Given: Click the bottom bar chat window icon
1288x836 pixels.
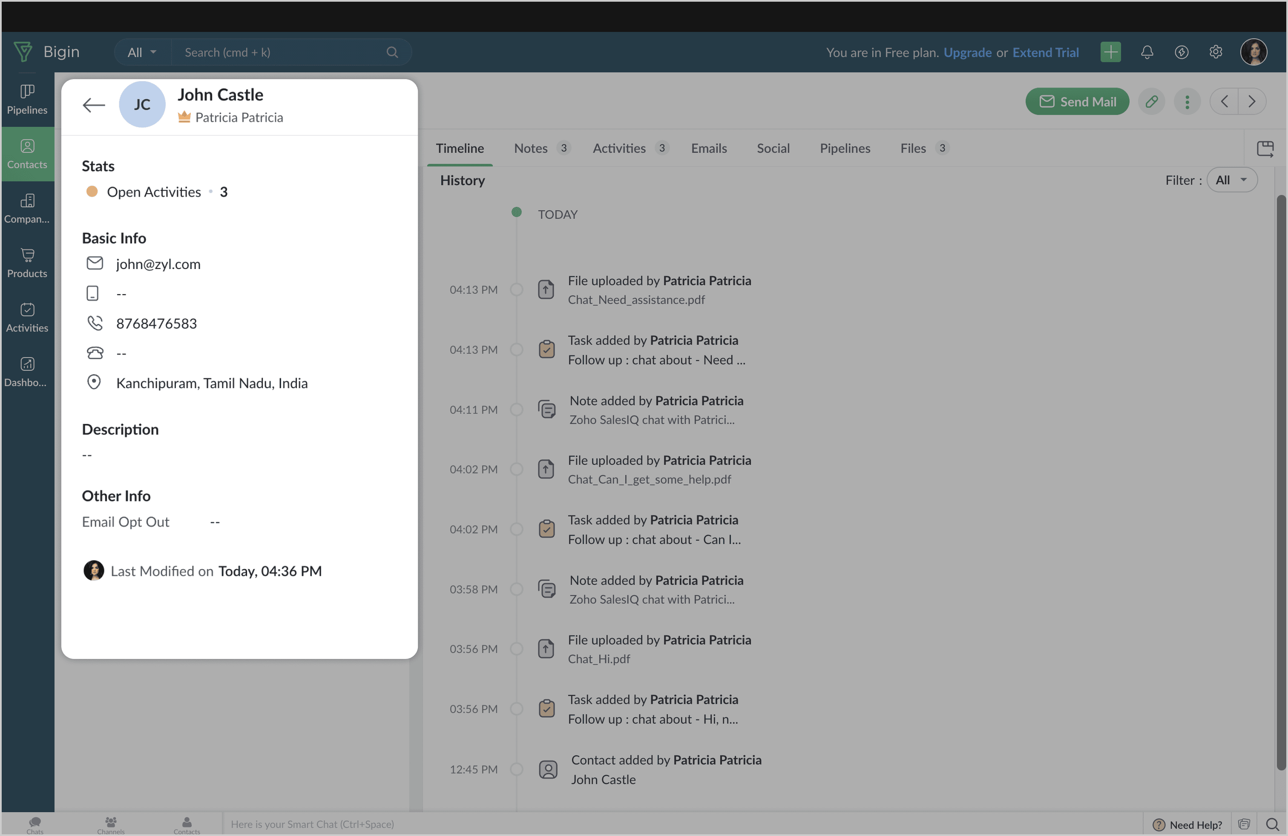Looking at the screenshot, I should coord(1244,825).
